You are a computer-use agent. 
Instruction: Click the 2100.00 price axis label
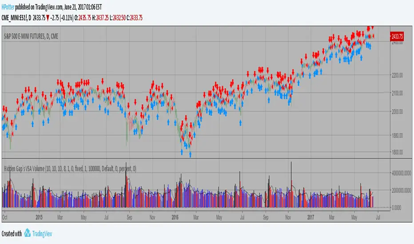(397, 93)
